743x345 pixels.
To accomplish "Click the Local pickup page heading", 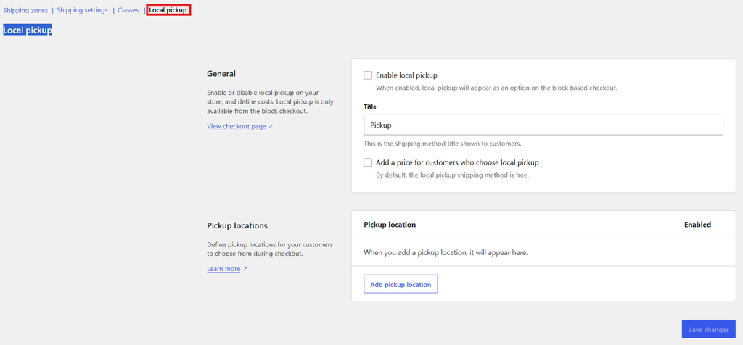I will pyautogui.click(x=28, y=30).
